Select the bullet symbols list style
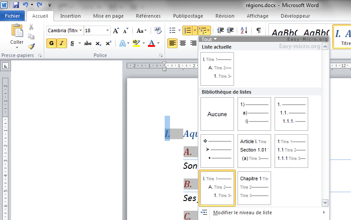This screenshot has height=220, width=351. (x=217, y=151)
